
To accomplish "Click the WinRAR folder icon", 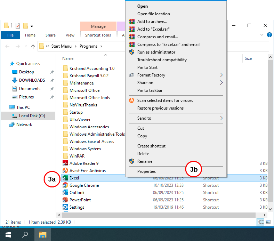I will click(x=65, y=156).
